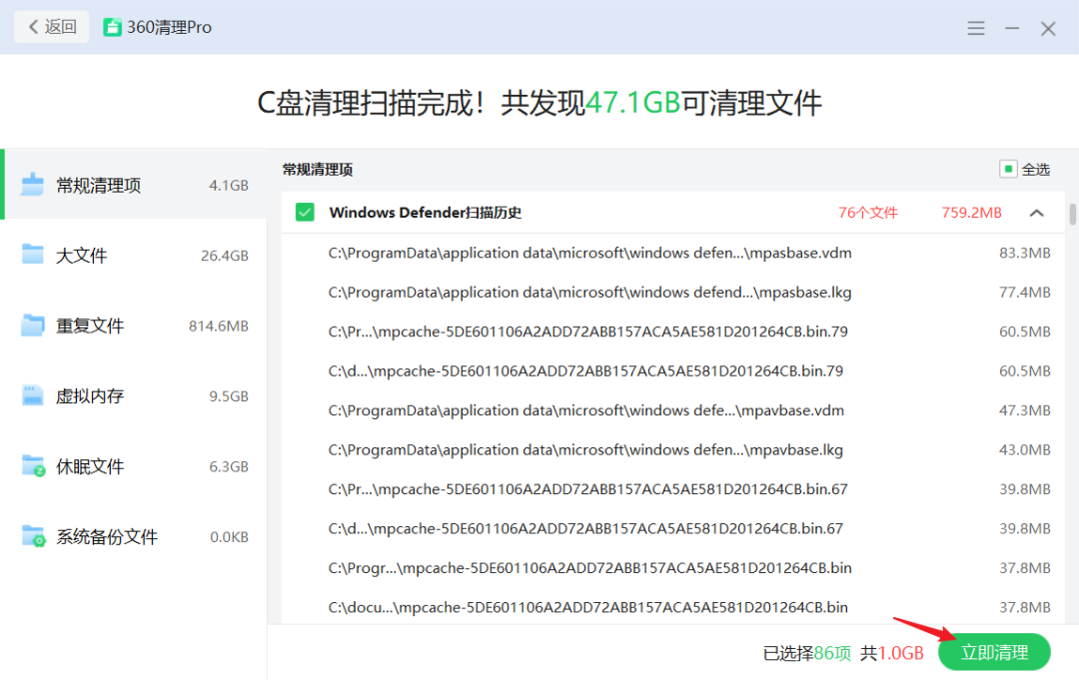The height and width of the screenshot is (680, 1079).
Task: Click the 常规清理项 broom icon
Action: (32, 185)
